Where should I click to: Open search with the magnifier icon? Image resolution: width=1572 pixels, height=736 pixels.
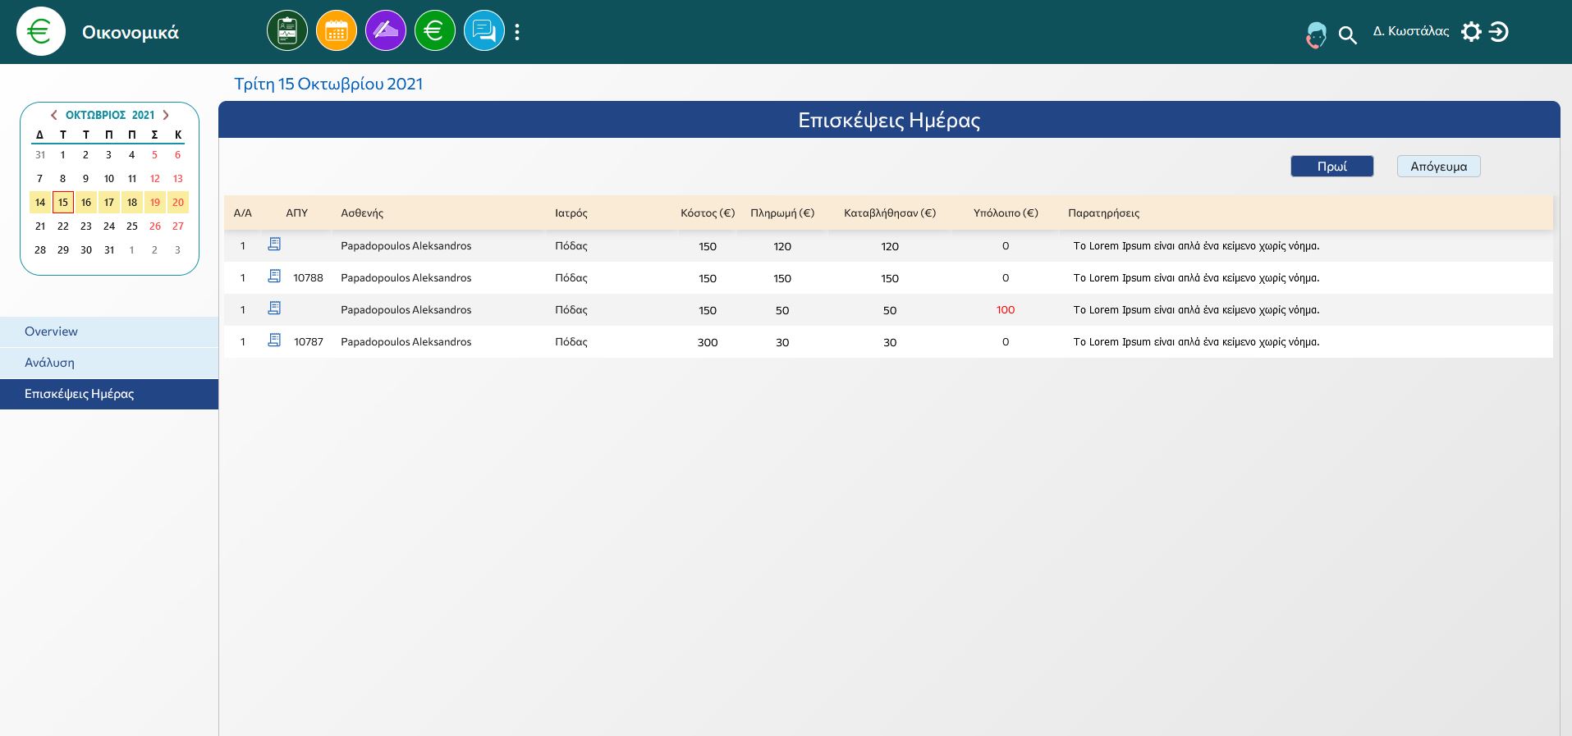click(1348, 35)
